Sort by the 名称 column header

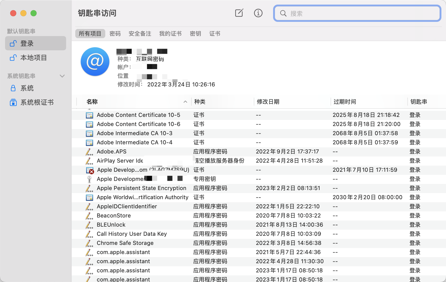[92, 102]
